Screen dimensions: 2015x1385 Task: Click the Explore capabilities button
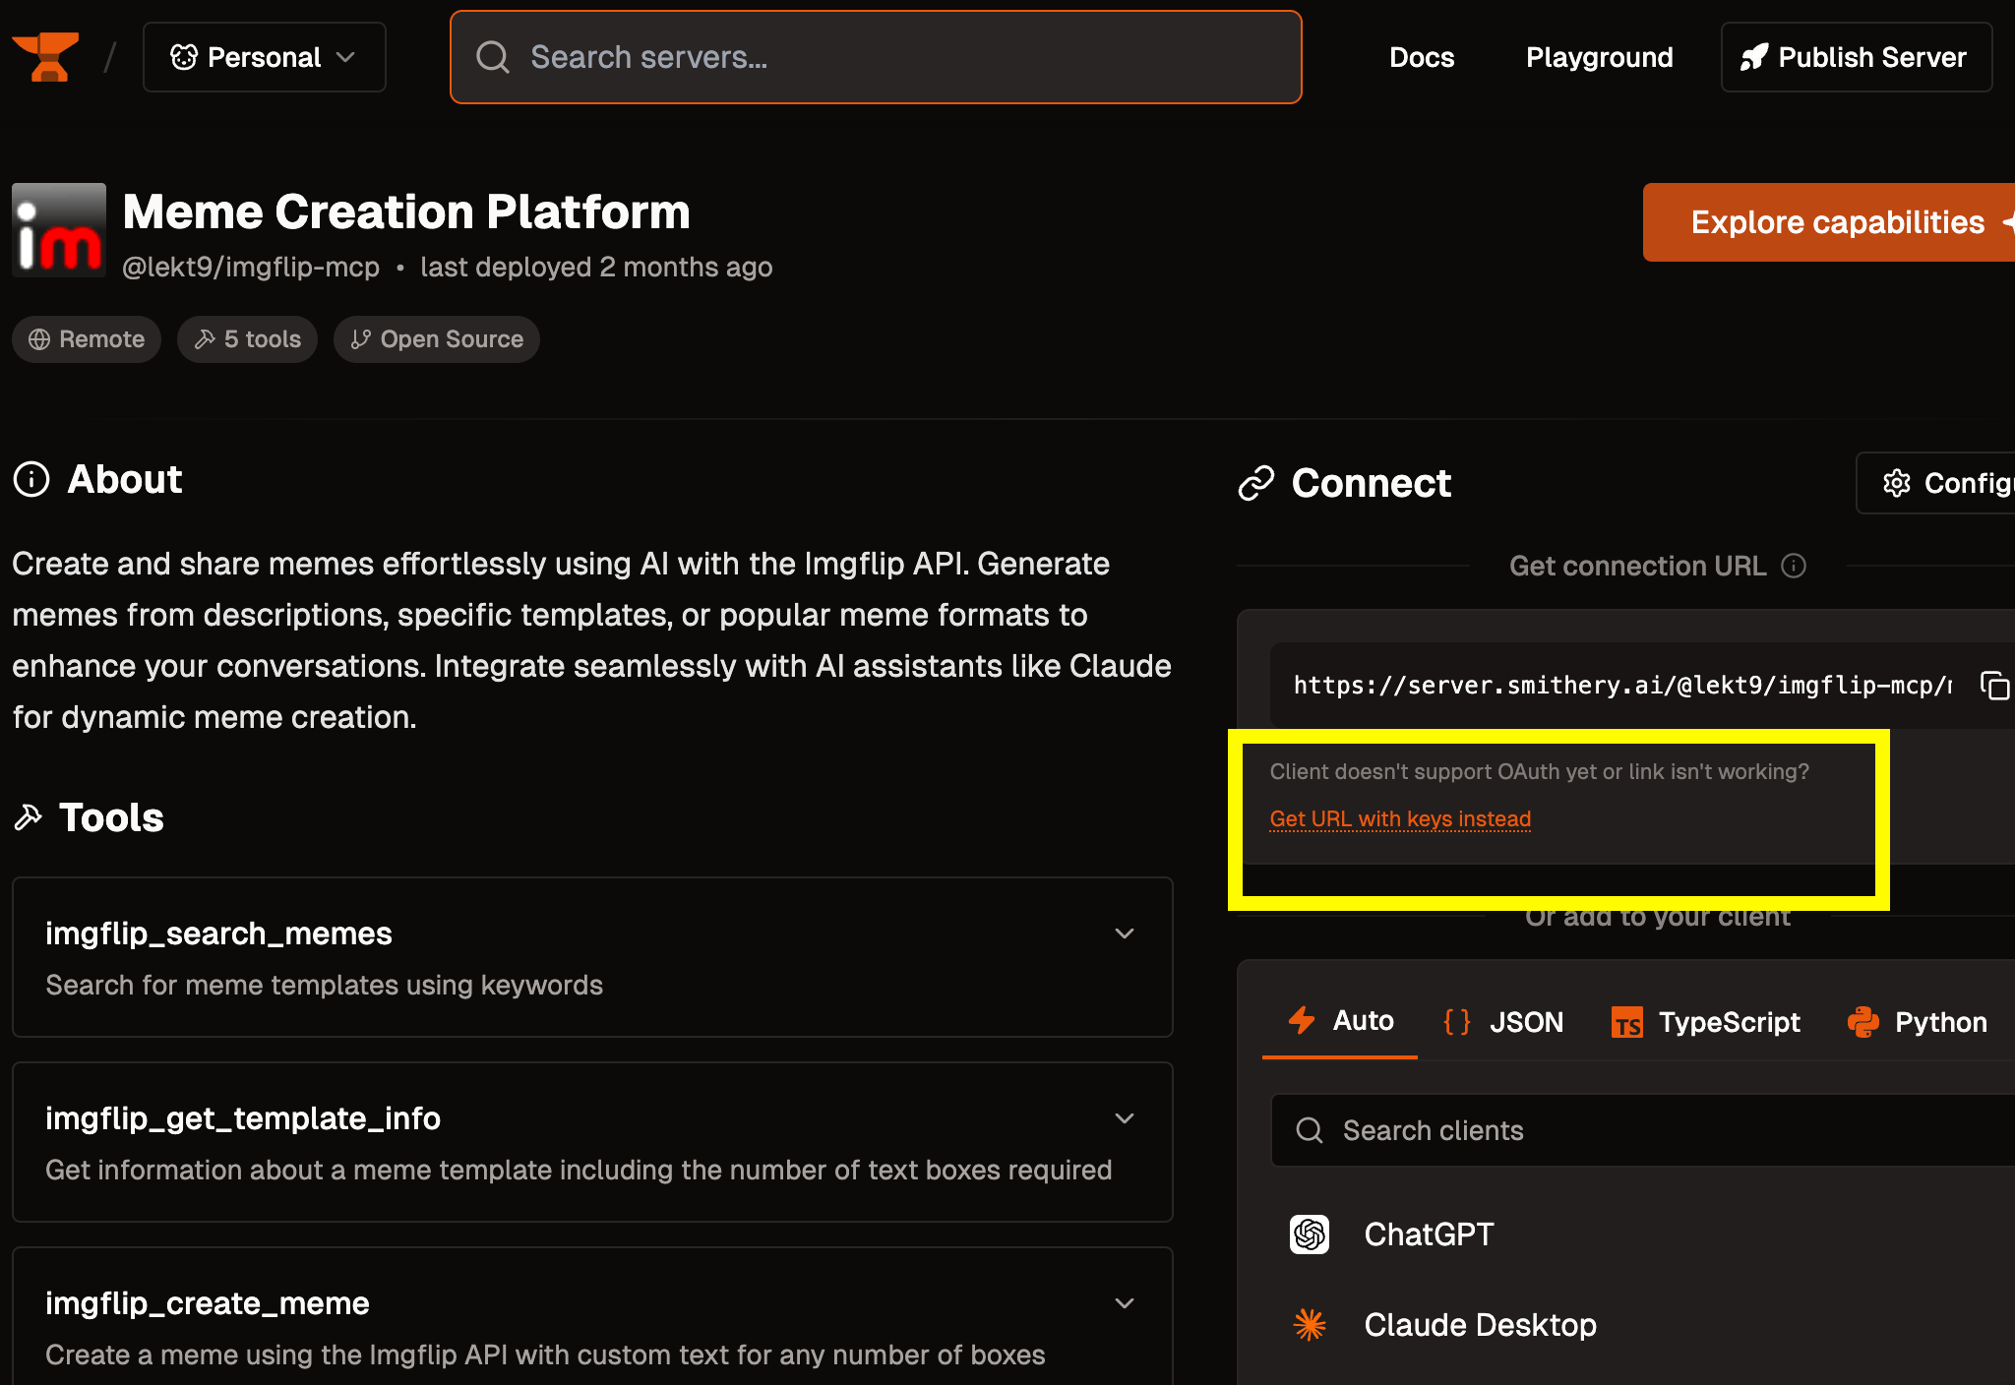[1829, 222]
